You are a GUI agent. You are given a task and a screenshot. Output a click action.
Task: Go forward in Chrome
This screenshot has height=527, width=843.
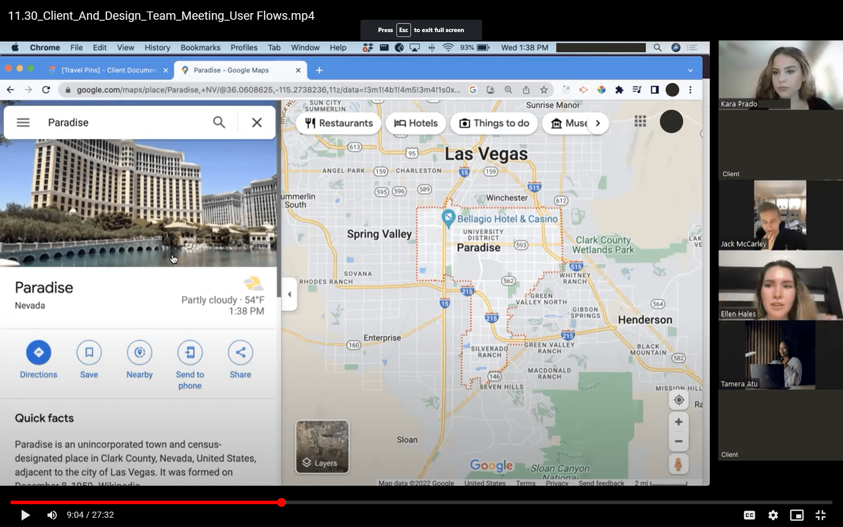click(x=28, y=90)
